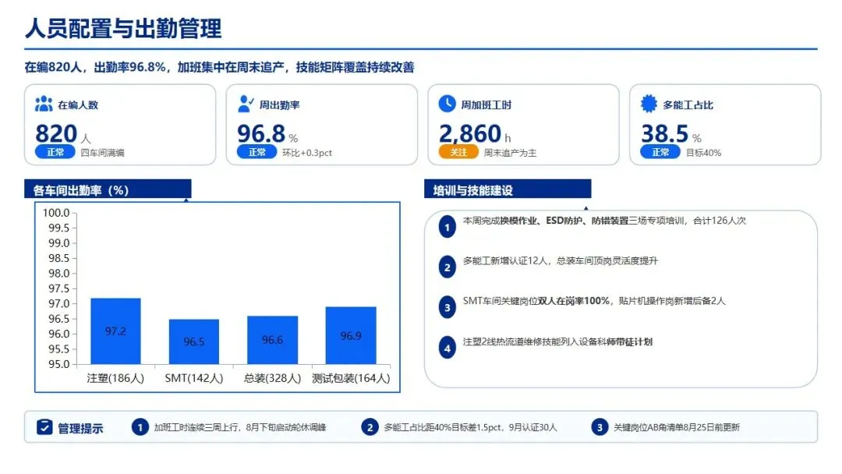Screen dimensions: 842x474
Task: Click the 测试包装 bar showing 96.9
Action: click(x=351, y=335)
